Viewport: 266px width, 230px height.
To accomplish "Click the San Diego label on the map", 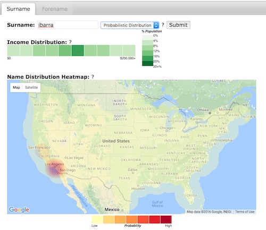I will [x=68, y=170].
